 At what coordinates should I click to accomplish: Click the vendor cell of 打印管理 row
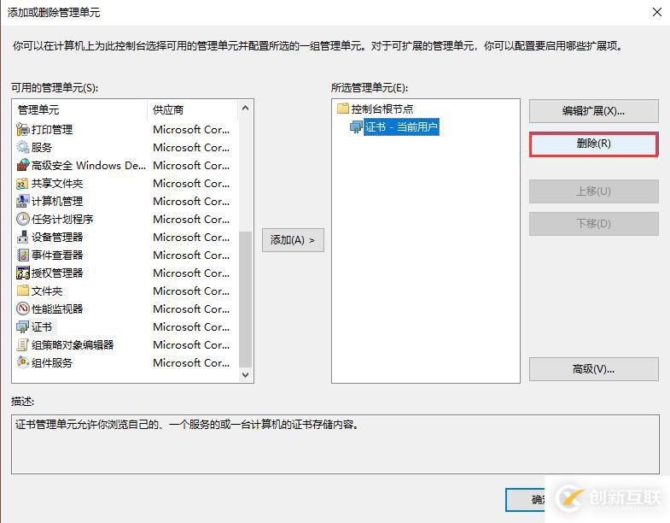coord(191,129)
